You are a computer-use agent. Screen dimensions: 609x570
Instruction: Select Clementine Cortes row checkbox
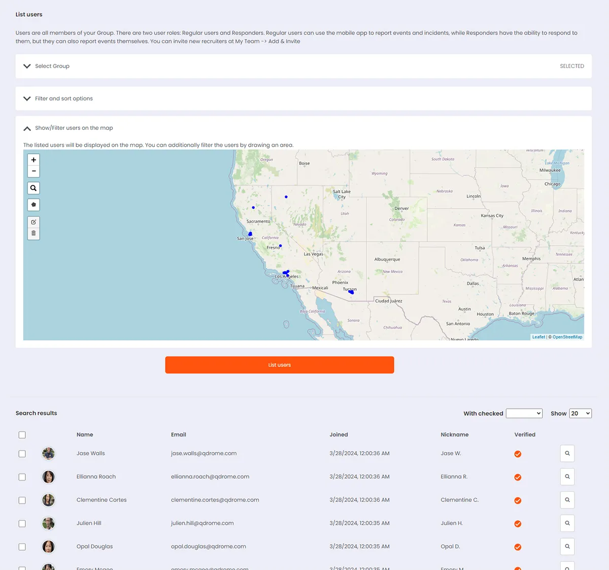(x=22, y=500)
